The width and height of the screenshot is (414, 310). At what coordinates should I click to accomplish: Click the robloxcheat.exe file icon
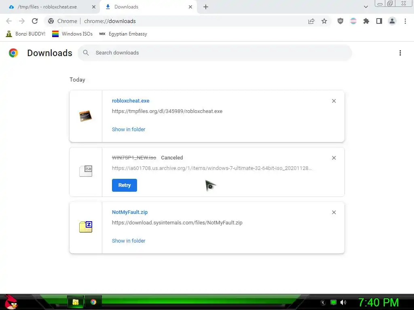tap(86, 116)
